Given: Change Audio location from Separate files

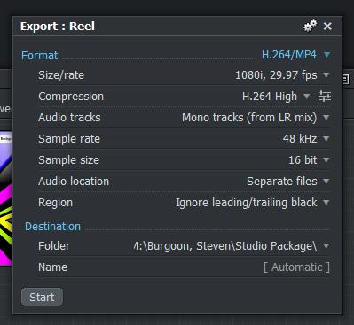Looking at the screenshot, I should pyautogui.click(x=288, y=182).
